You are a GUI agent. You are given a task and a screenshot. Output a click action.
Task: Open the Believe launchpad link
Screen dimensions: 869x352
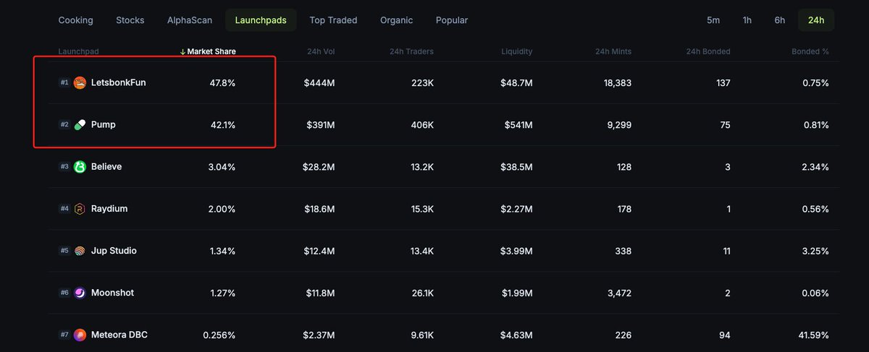[106, 166]
